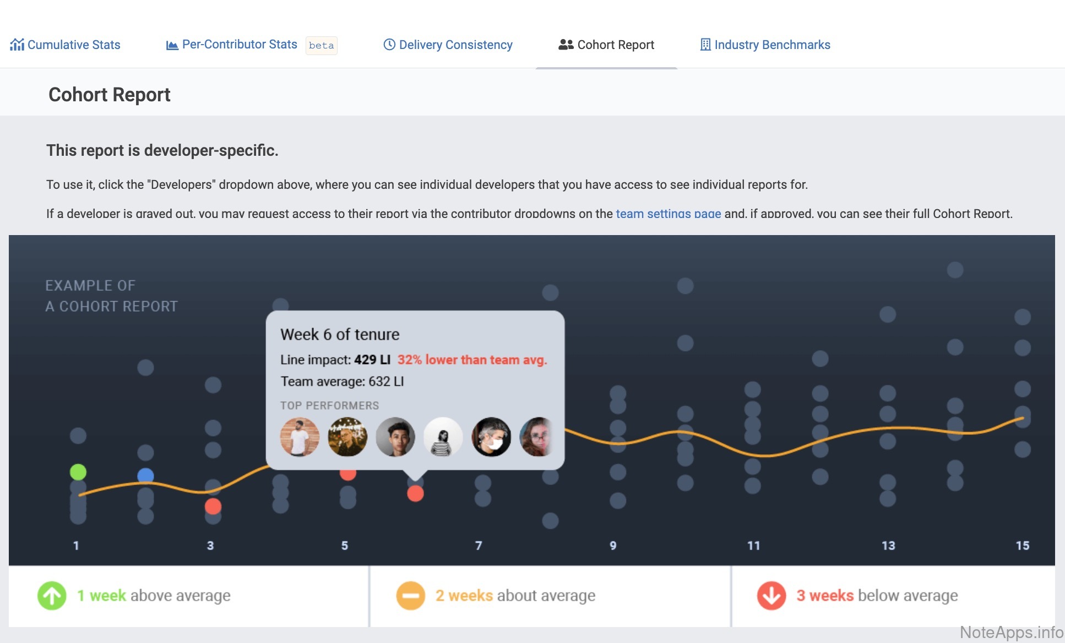Click the Industry Benchmarks building icon

(705, 45)
